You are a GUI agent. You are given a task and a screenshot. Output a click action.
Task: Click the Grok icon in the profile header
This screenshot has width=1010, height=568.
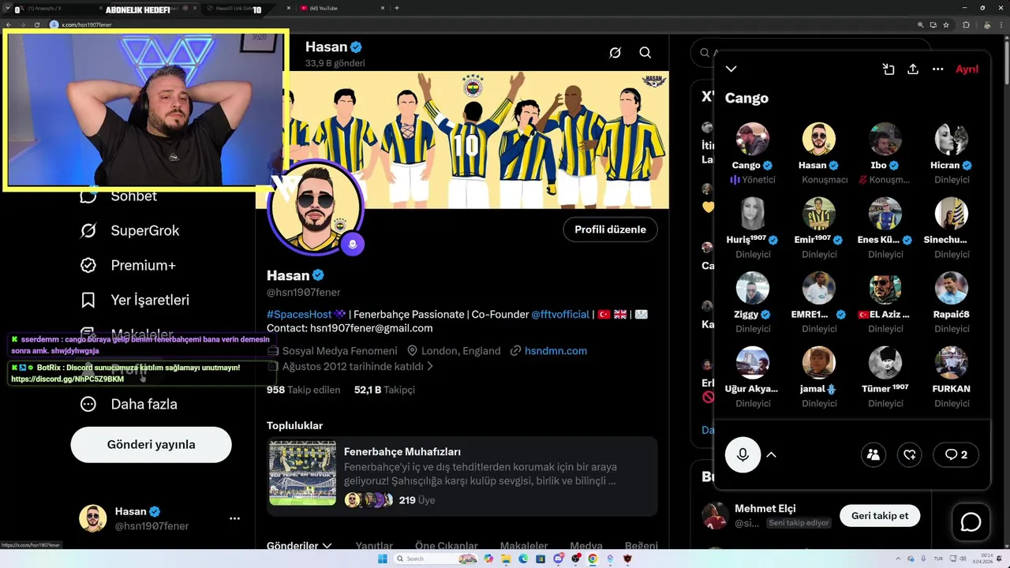[x=615, y=53]
